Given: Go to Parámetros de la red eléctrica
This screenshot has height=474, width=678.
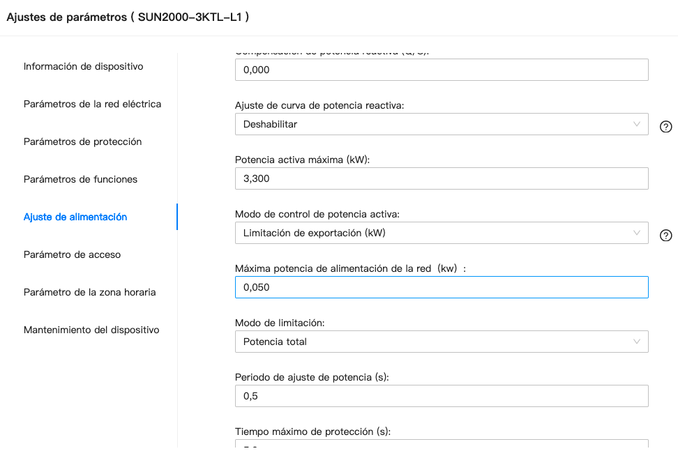Looking at the screenshot, I should [x=93, y=104].
